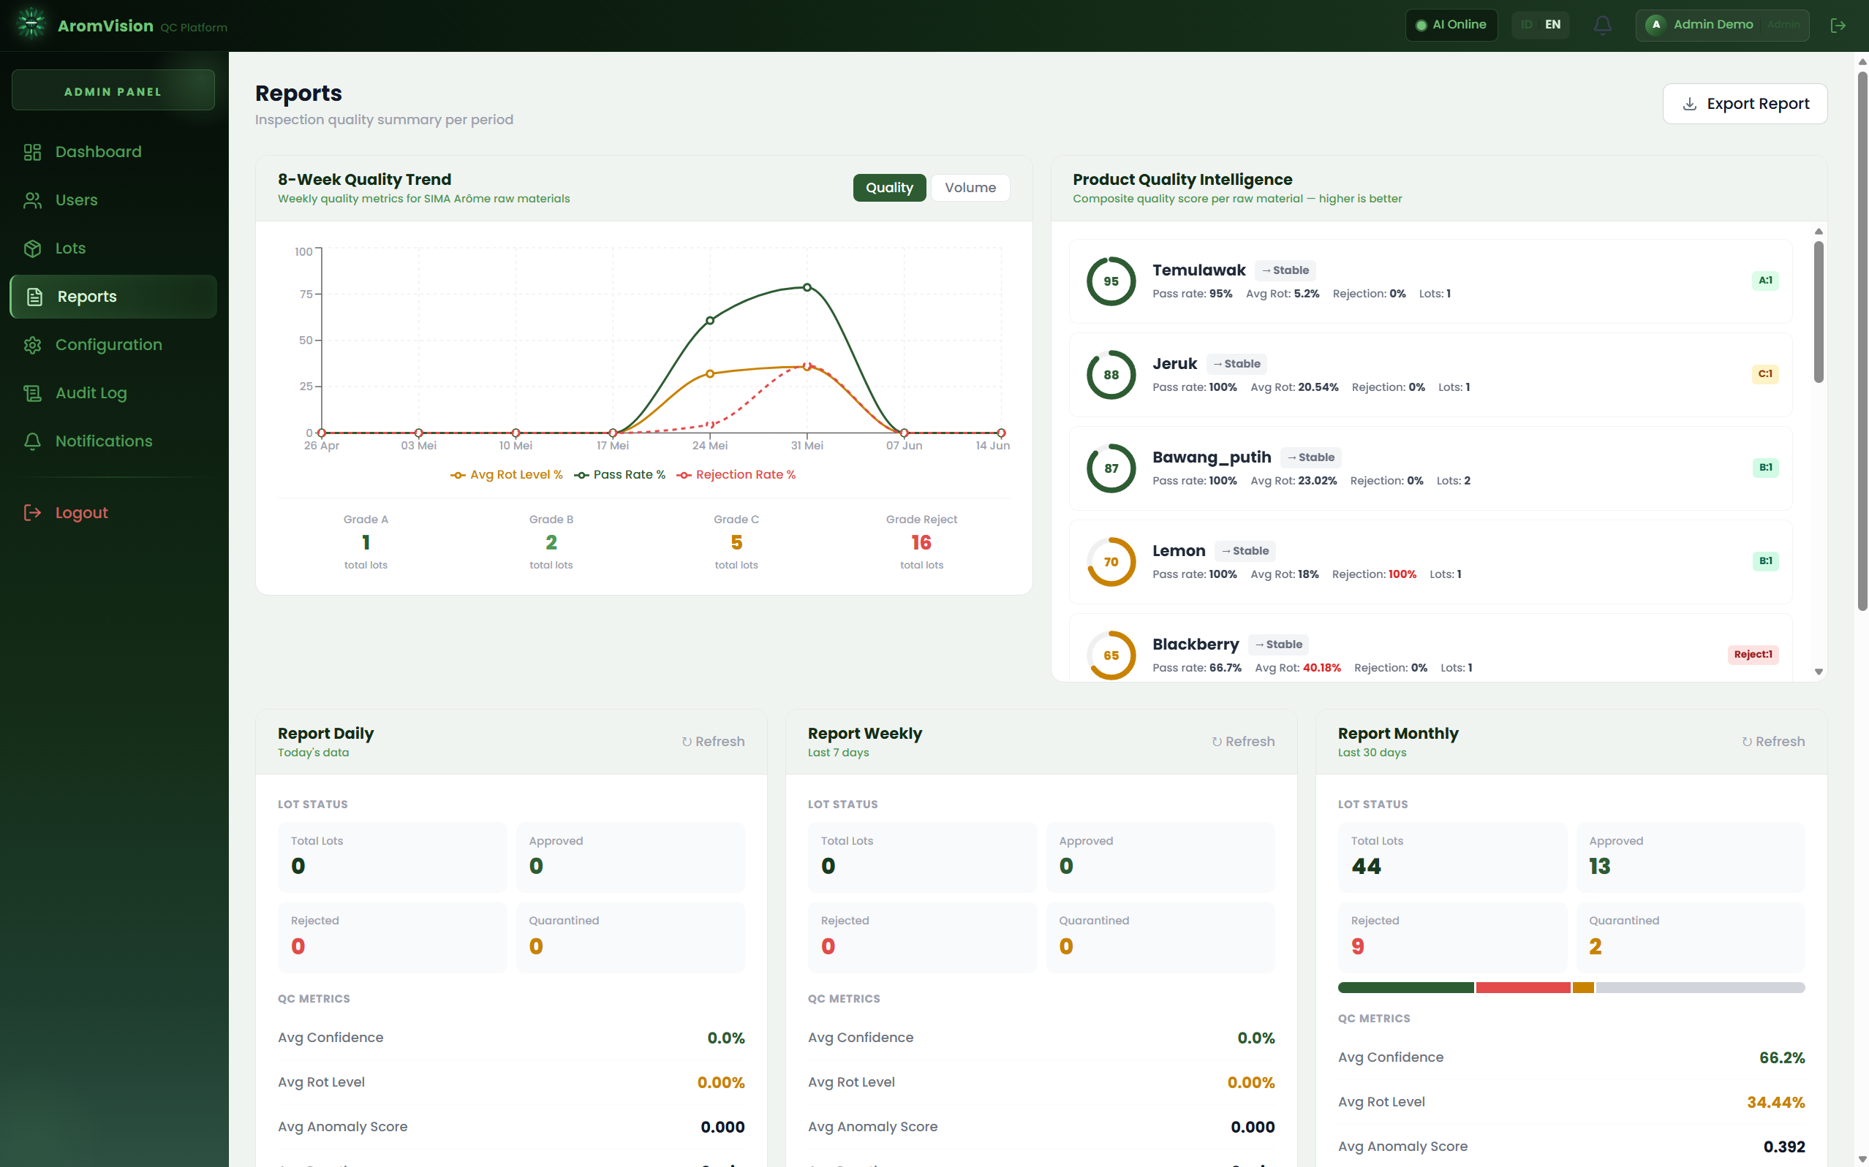Open the notifications bell in header
Screen dimensions: 1869x1167
coord(1603,25)
